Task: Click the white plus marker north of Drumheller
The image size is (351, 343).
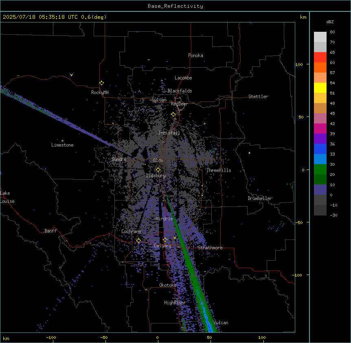Action: pos(249,153)
